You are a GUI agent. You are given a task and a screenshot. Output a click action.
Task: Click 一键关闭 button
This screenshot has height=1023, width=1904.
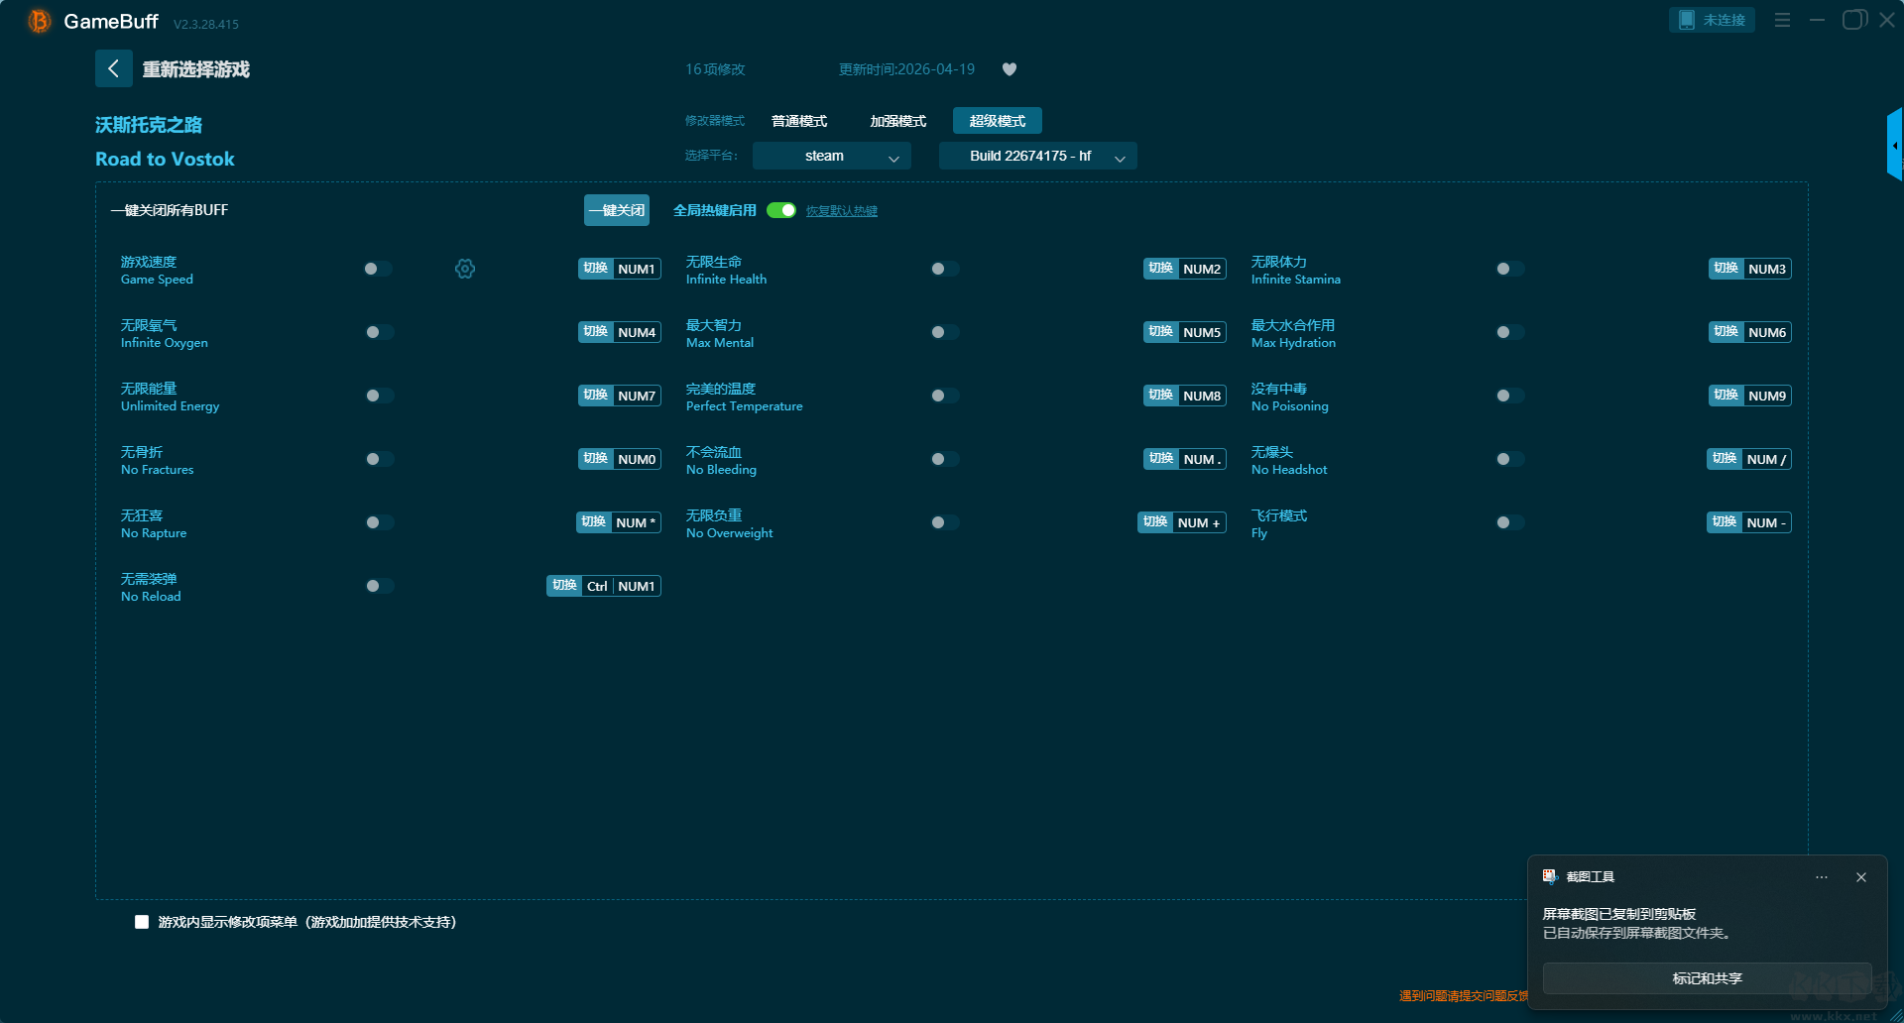[617, 210]
